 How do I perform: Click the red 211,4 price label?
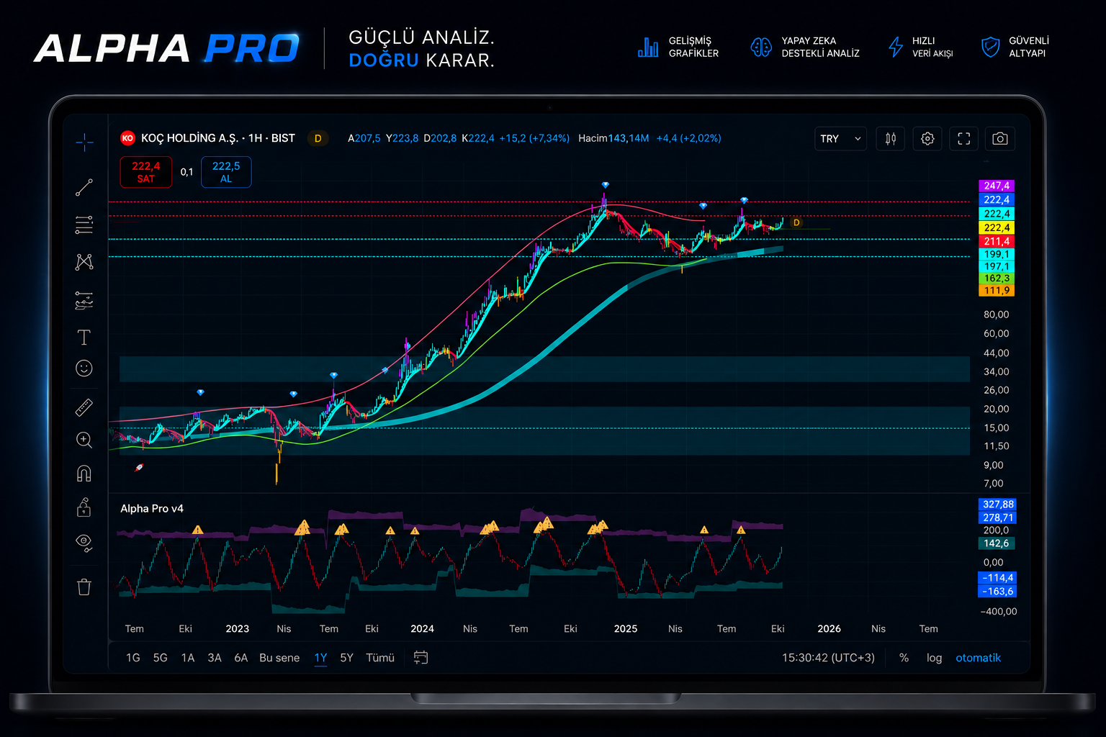(x=997, y=241)
